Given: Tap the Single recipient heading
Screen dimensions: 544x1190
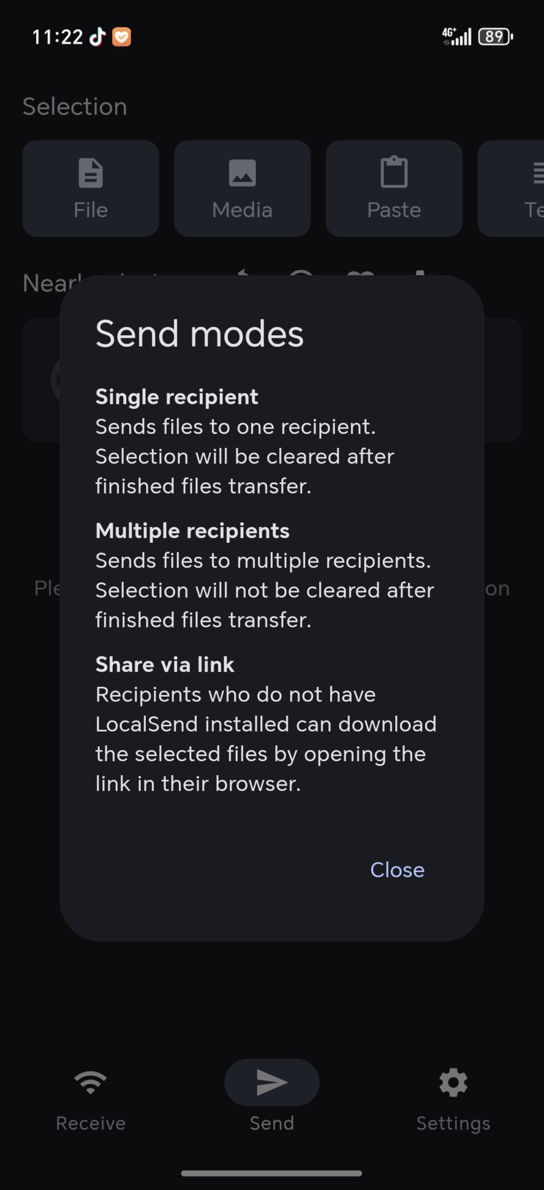Looking at the screenshot, I should pyautogui.click(x=177, y=397).
